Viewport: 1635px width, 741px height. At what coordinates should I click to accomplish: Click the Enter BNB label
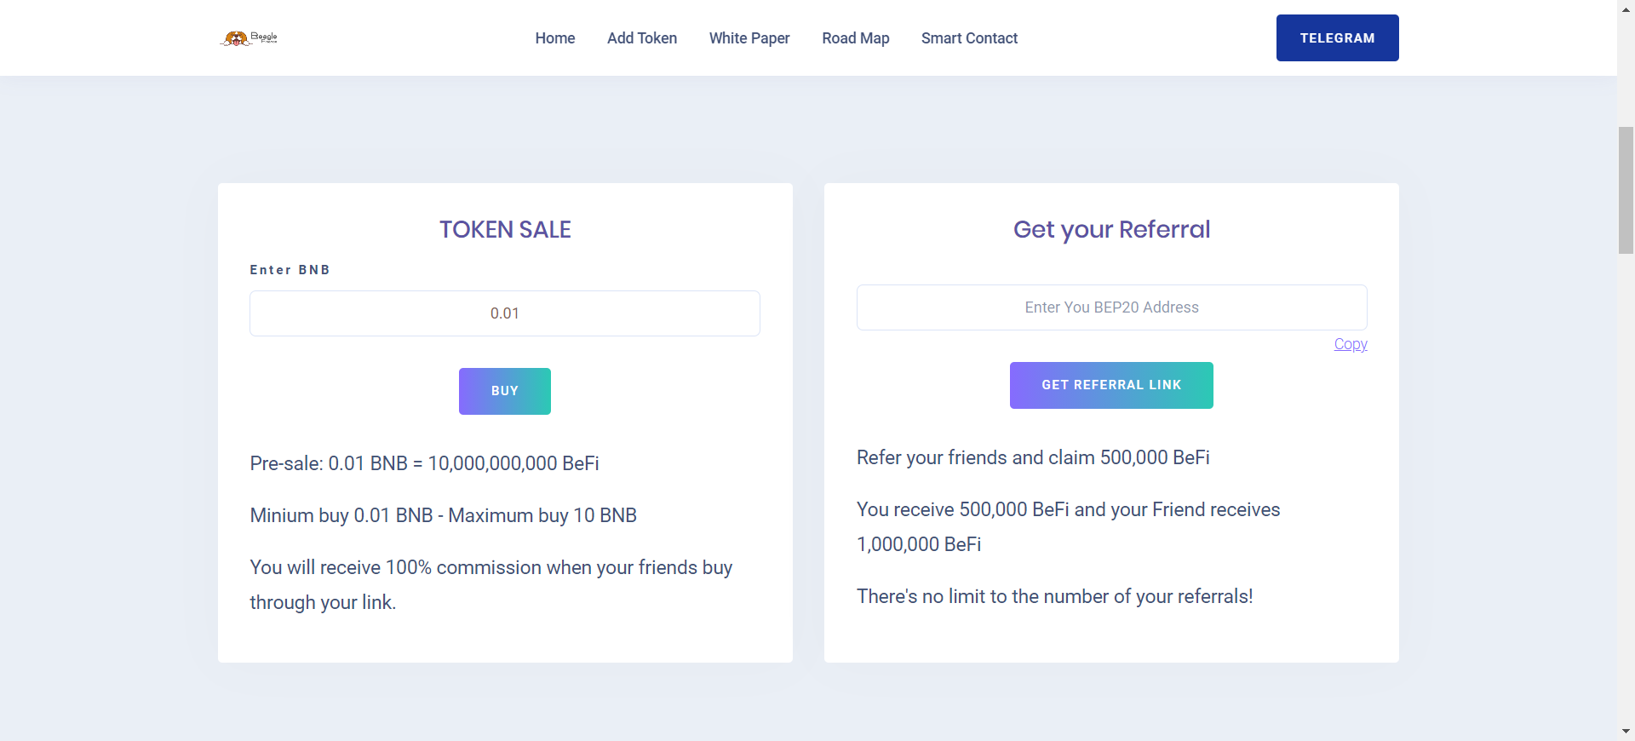[290, 270]
